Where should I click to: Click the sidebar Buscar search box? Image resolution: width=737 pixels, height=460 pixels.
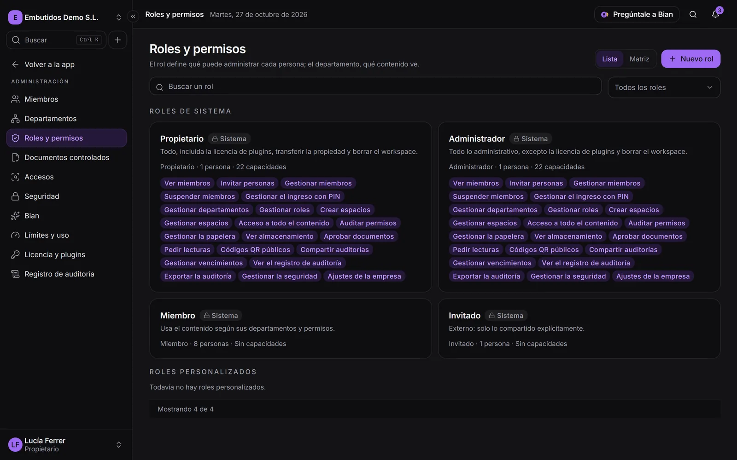pos(56,40)
